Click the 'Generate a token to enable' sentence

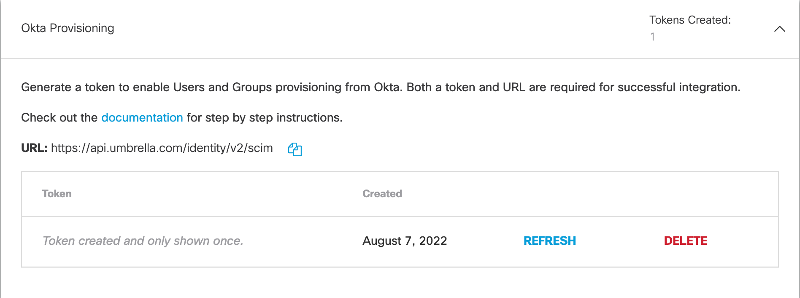pyautogui.click(x=96, y=87)
